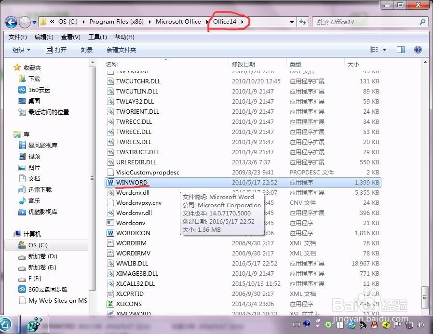Screen dimensions: 433x334
Task: Open the 工具(T) menu
Action: 97,37
